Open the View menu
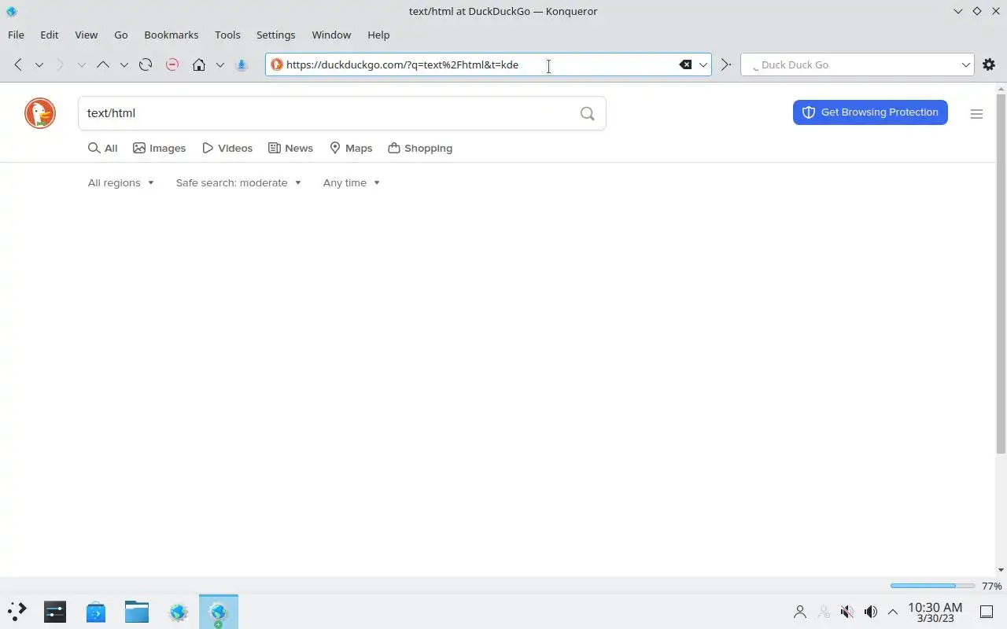Viewport: 1007px width, 629px height. 87,35
